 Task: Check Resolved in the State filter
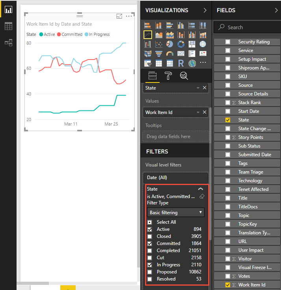(x=150, y=279)
